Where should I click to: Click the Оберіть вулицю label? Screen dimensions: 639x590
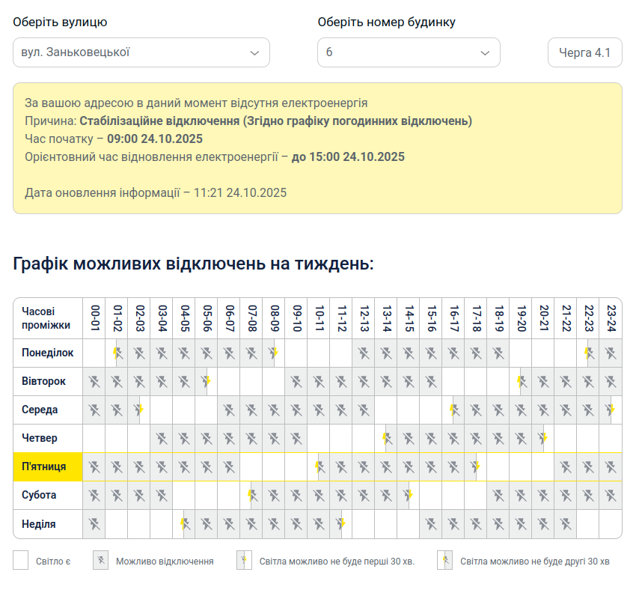click(60, 22)
